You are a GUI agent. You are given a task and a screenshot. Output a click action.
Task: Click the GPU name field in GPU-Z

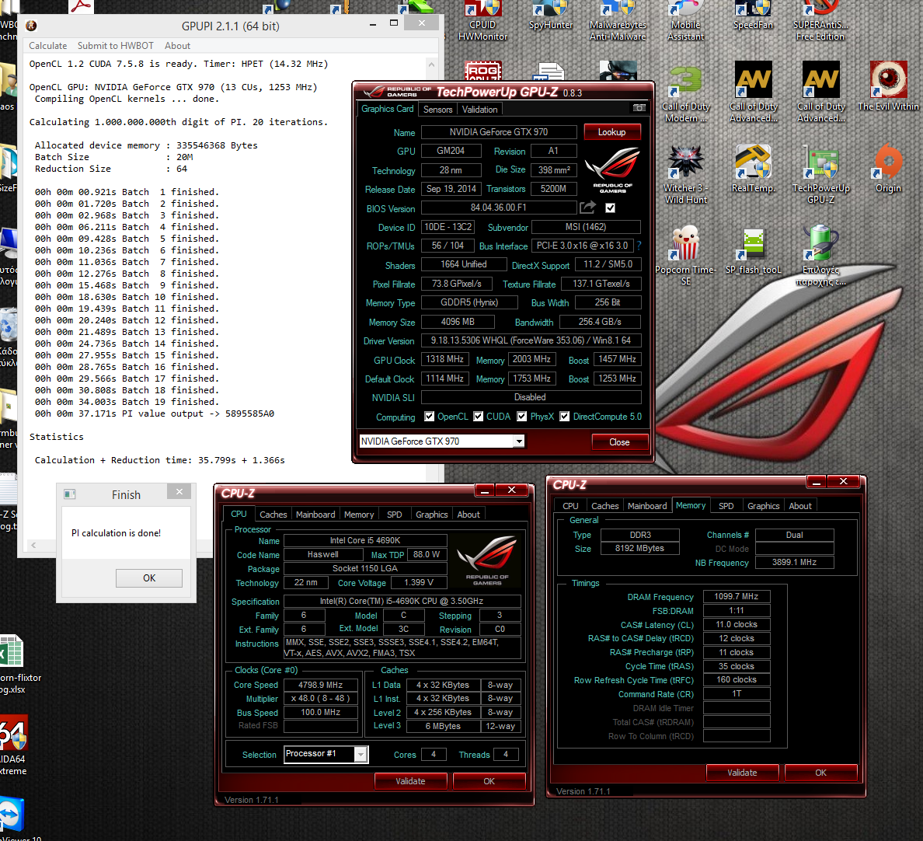(x=499, y=132)
